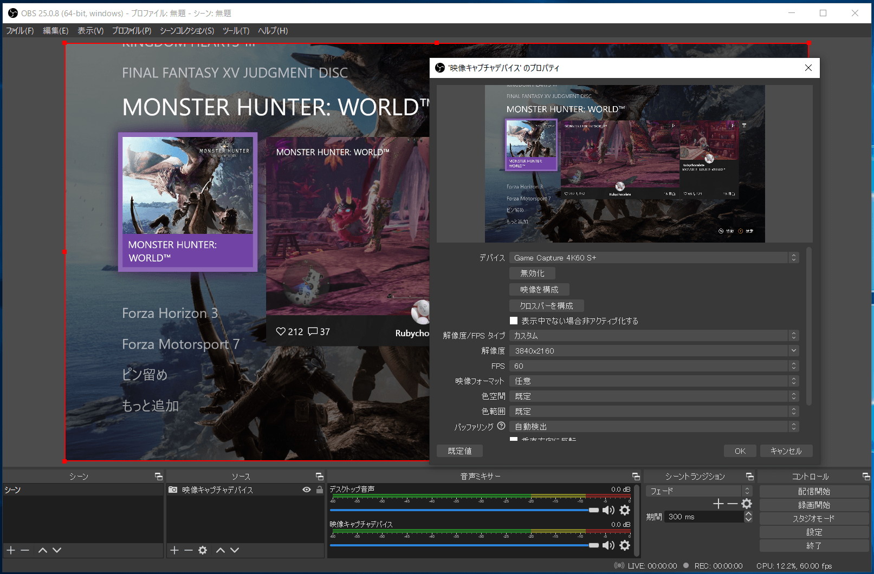
Task: Remove selected scene with minus icon
Action: click(x=25, y=550)
